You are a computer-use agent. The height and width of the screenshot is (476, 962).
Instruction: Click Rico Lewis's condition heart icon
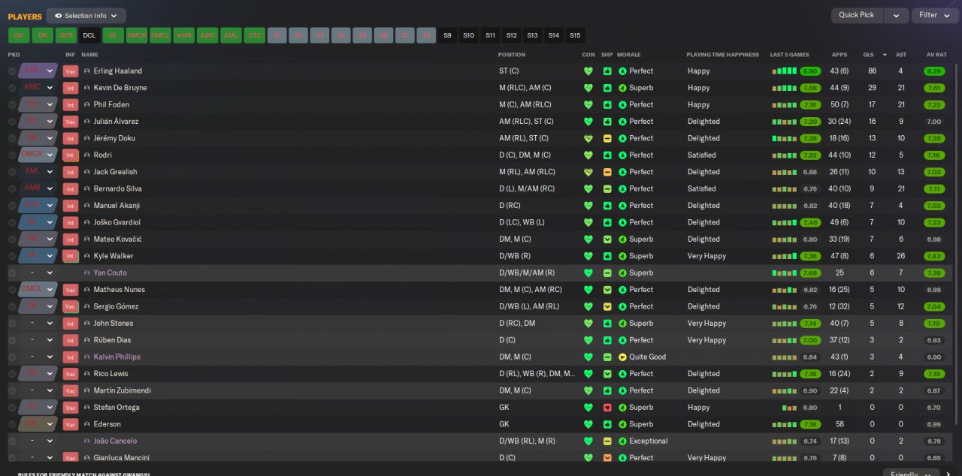pos(588,374)
